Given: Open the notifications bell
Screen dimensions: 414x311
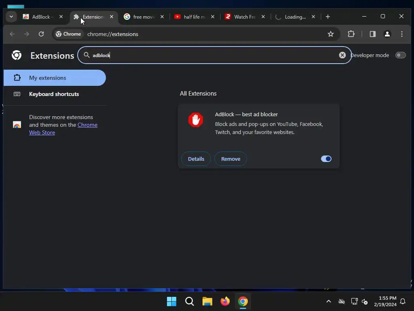Looking at the screenshot, I should [x=403, y=301].
